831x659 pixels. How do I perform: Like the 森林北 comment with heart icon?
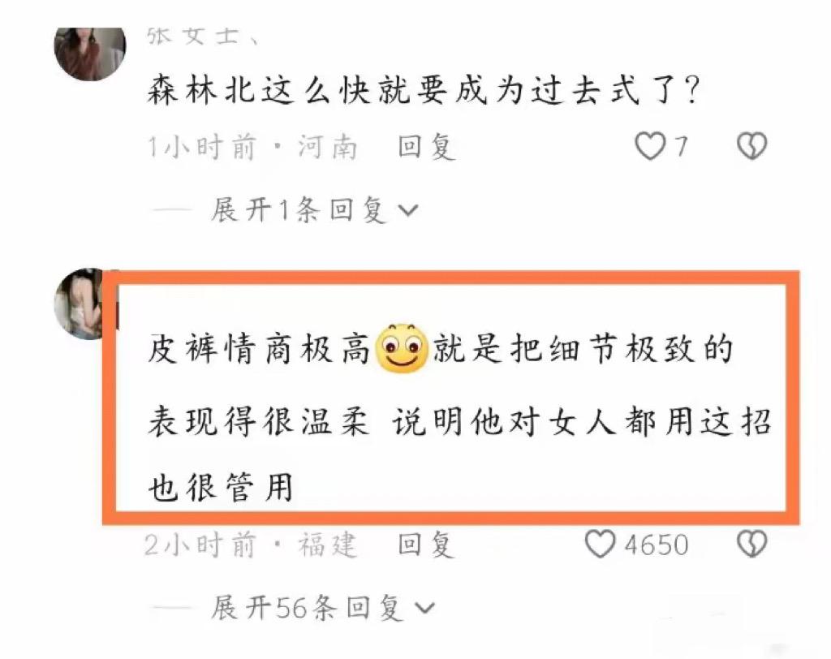tap(650, 146)
